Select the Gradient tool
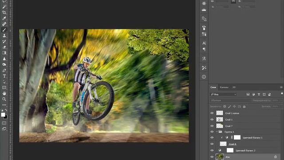This screenshot has width=284, height=160. (x=4, y=53)
